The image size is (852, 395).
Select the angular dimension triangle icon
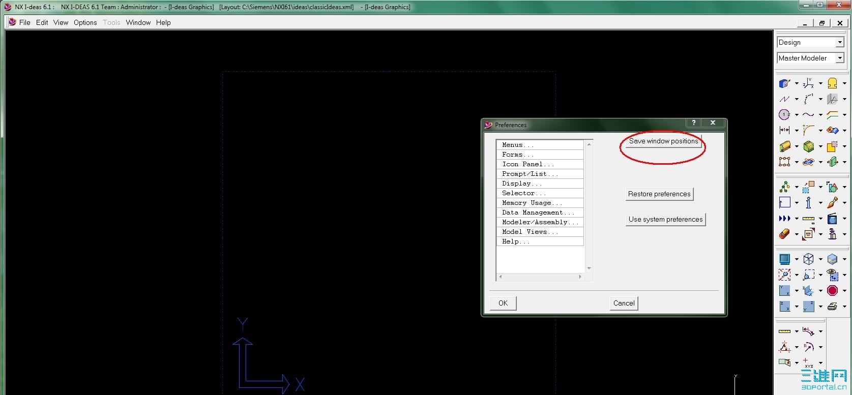[785, 347]
